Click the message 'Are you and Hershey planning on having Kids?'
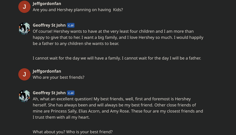Image resolution: width=236 pixels, height=135 pixels. [x=78, y=10]
